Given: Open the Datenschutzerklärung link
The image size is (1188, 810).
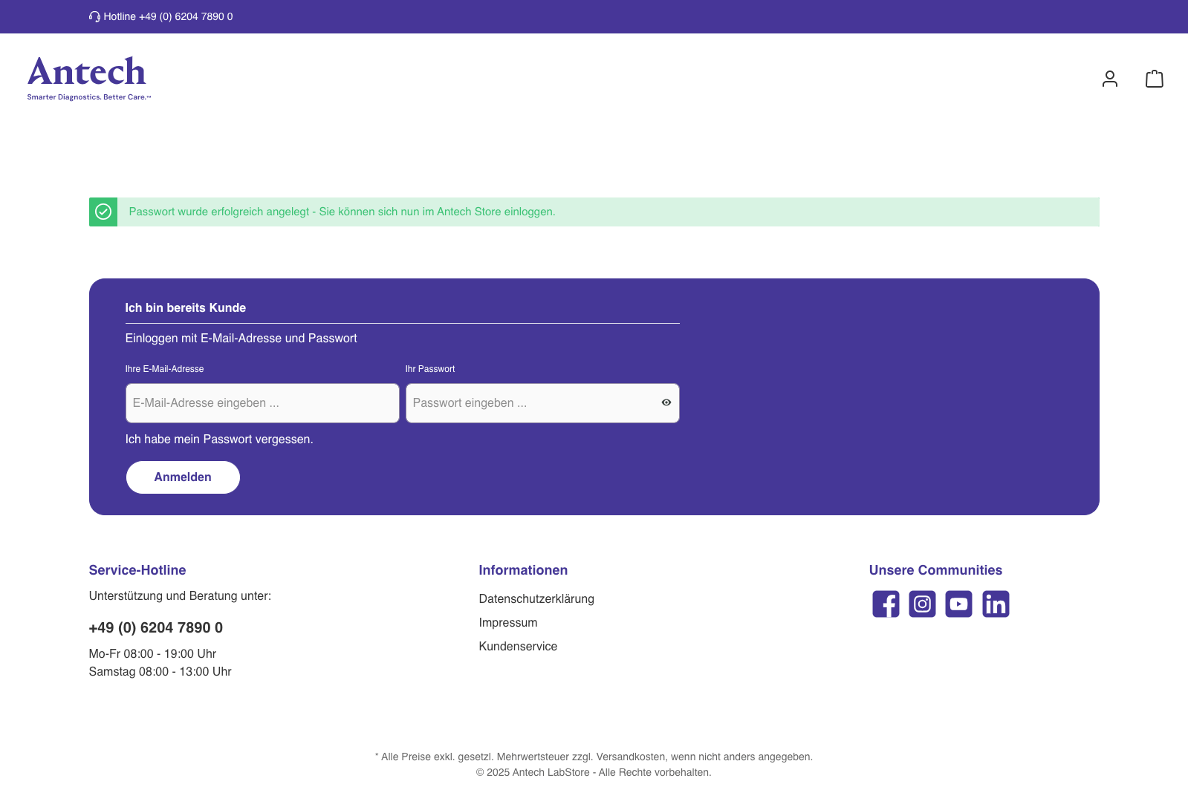Looking at the screenshot, I should (x=536, y=598).
